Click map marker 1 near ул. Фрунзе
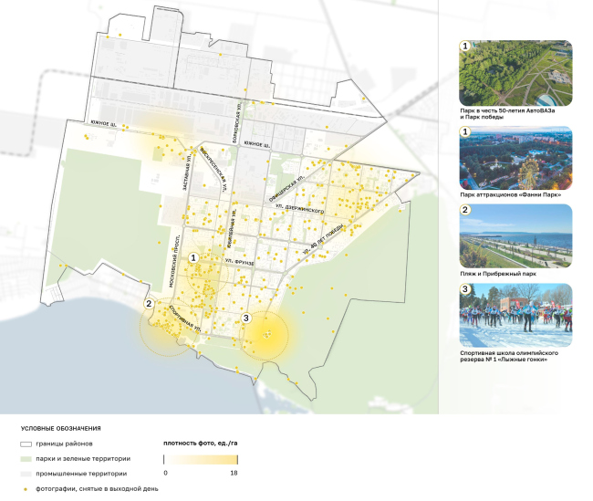Screen dimensions: 593x501 tap(193, 258)
